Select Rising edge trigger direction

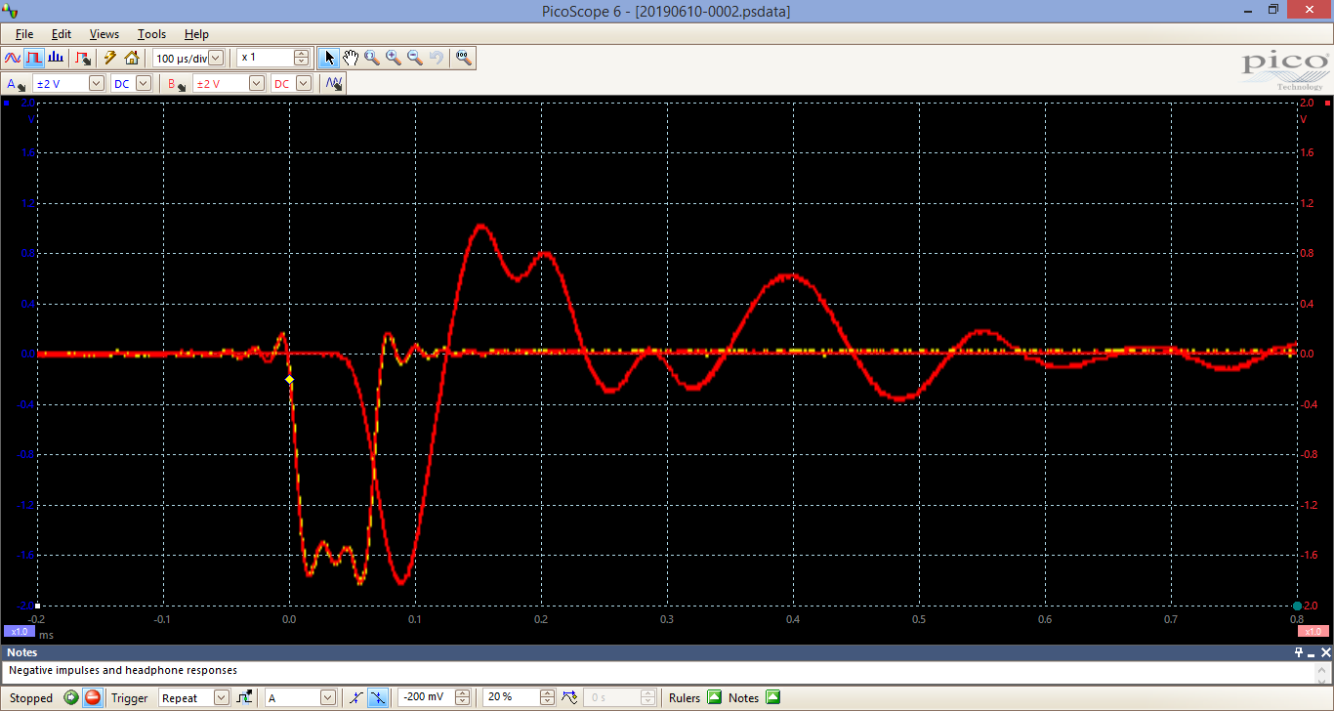356,697
